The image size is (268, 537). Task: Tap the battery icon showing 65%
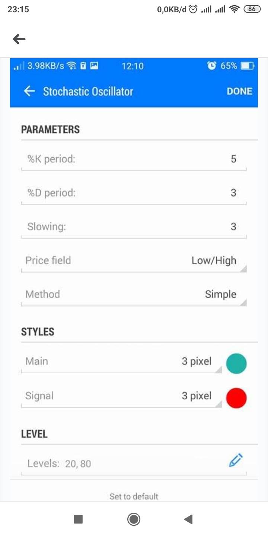click(247, 66)
